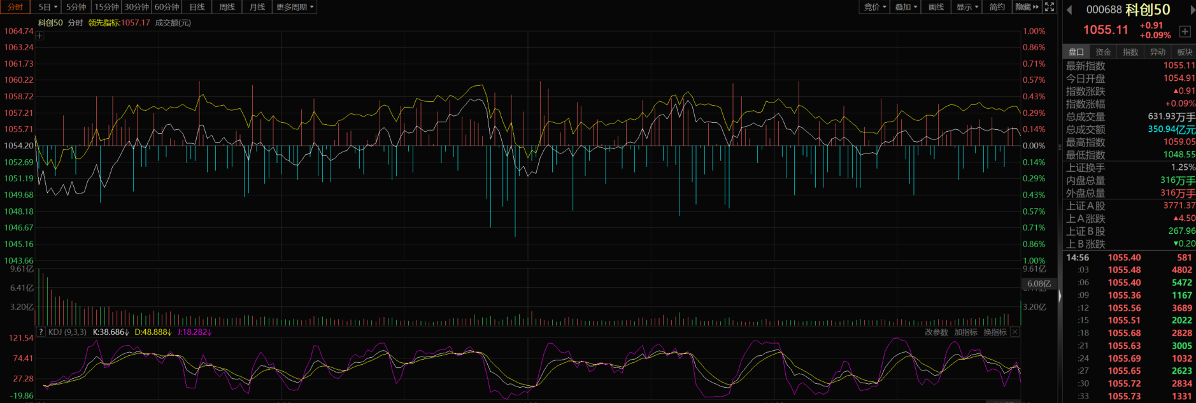Click the 6.08亿 volume value tag
Screen dimensions: 1196x403
1039,284
